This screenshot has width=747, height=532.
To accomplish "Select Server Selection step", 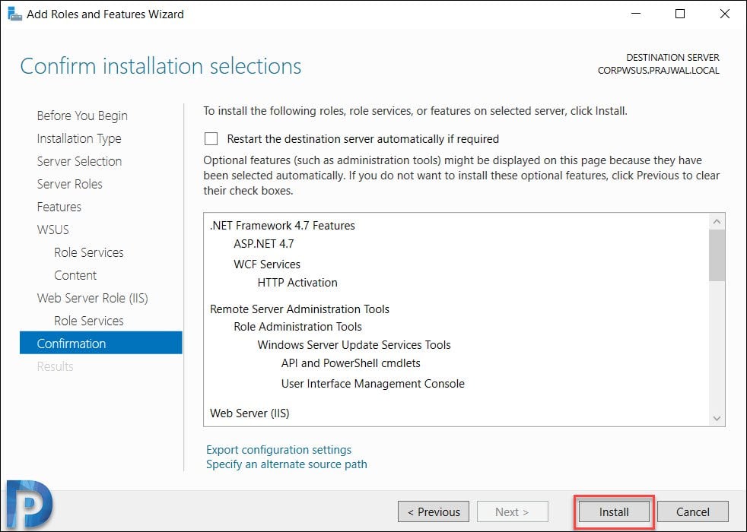I will point(79,161).
